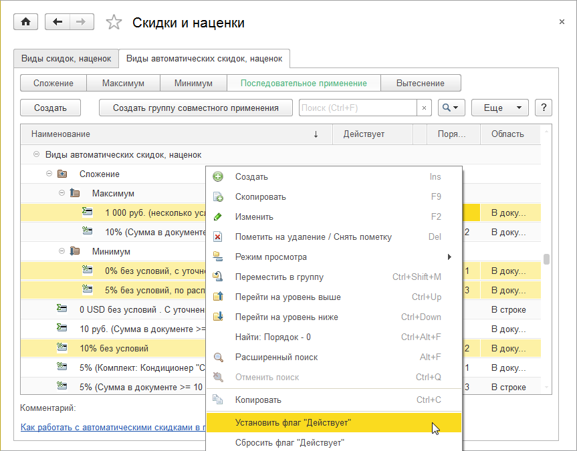Collapse the Сложение tree group
Image resolution: width=577 pixels, height=451 pixels.
point(49,174)
